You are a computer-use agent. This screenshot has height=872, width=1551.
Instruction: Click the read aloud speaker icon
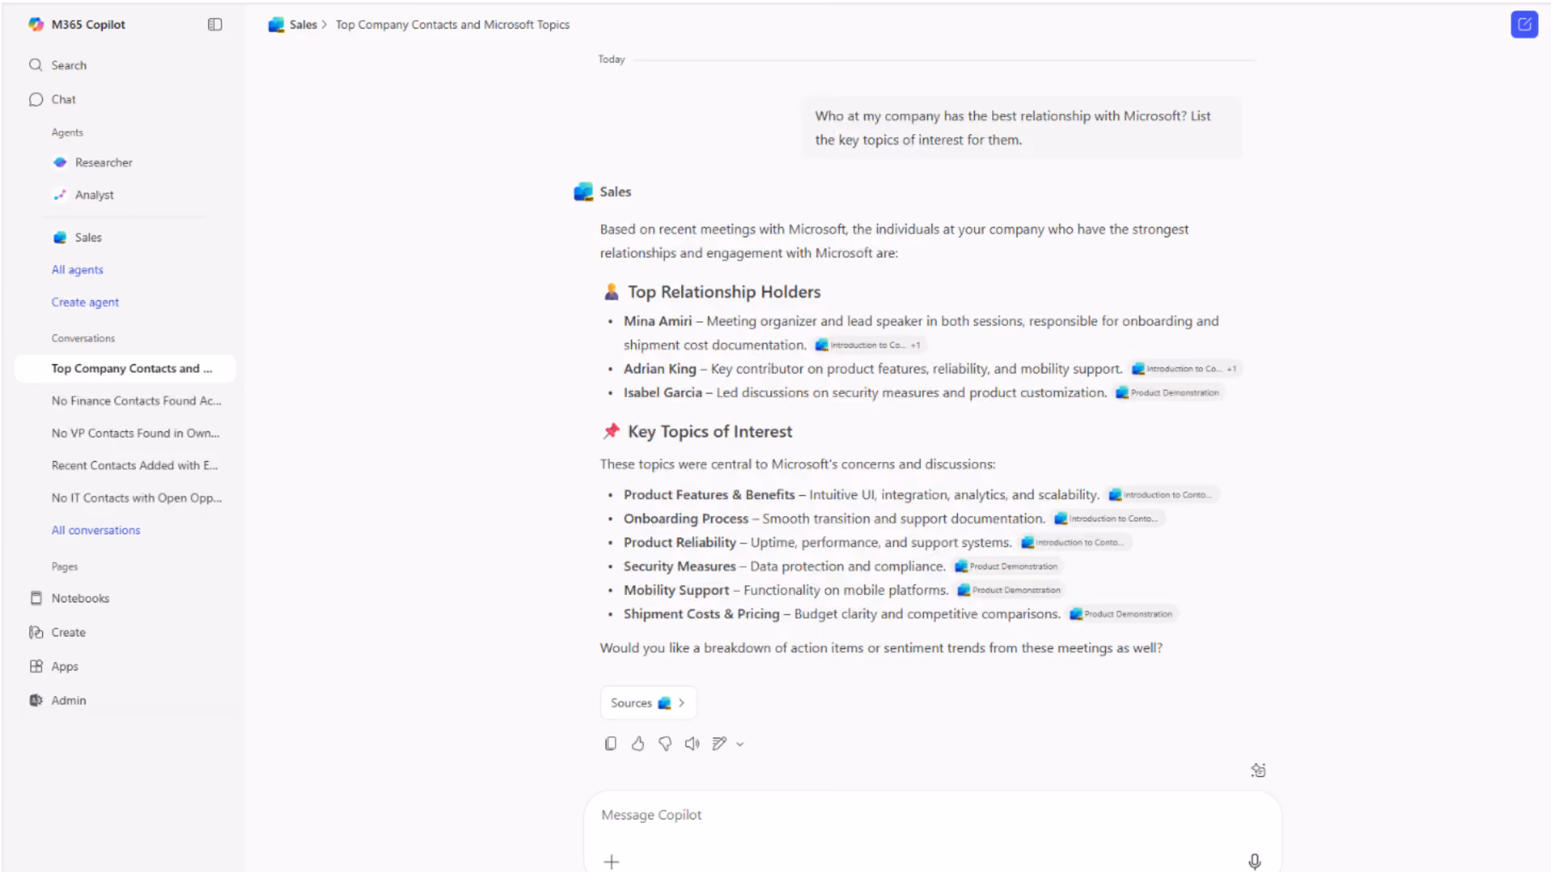coord(692,744)
